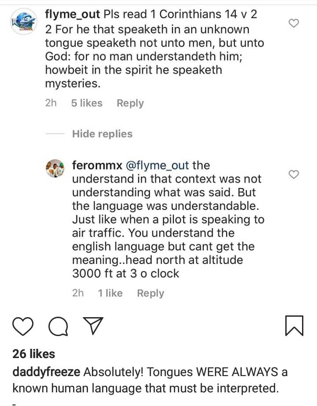Tap the share paper plane icon

[x=93, y=327]
